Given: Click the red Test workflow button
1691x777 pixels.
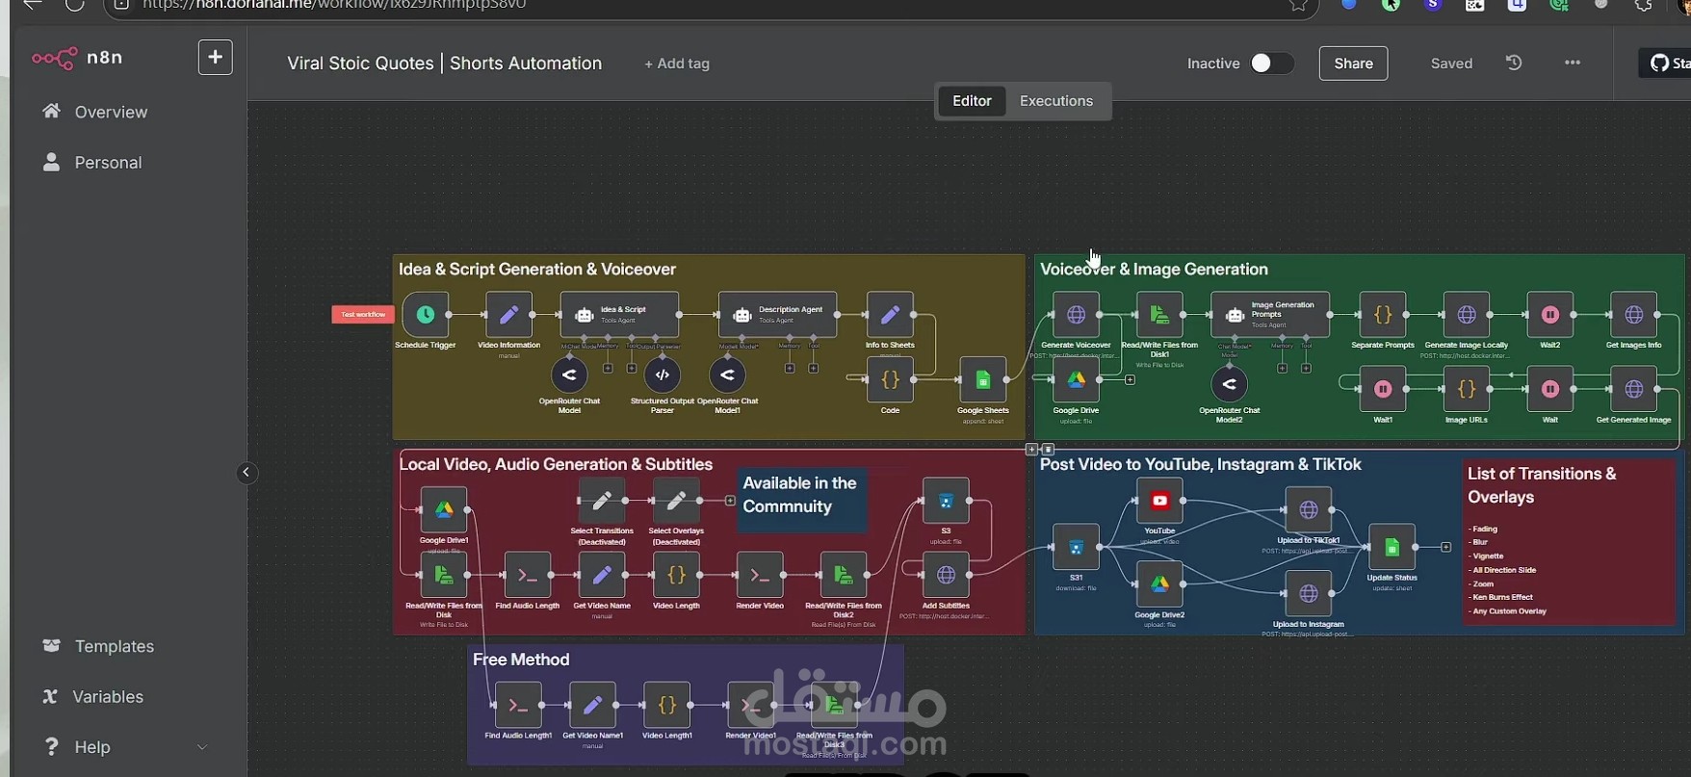Looking at the screenshot, I should [363, 315].
